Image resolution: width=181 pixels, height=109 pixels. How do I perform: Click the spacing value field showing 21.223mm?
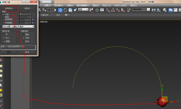coord(24,17)
